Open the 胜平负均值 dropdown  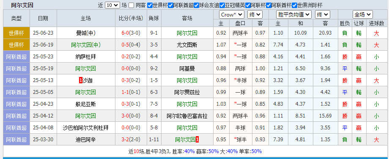(294, 15)
